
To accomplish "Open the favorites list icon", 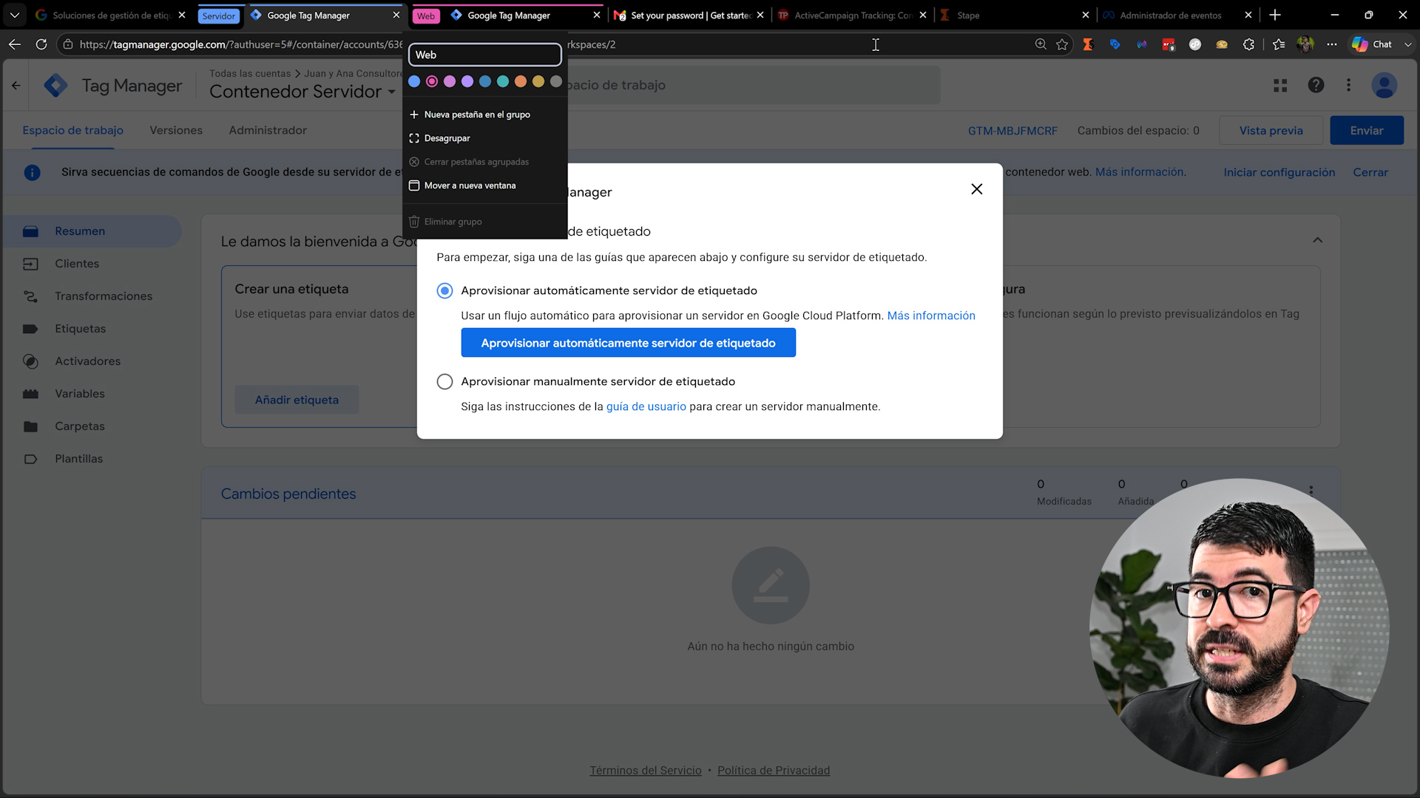I will pyautogui.click(x=1279, y=44).
